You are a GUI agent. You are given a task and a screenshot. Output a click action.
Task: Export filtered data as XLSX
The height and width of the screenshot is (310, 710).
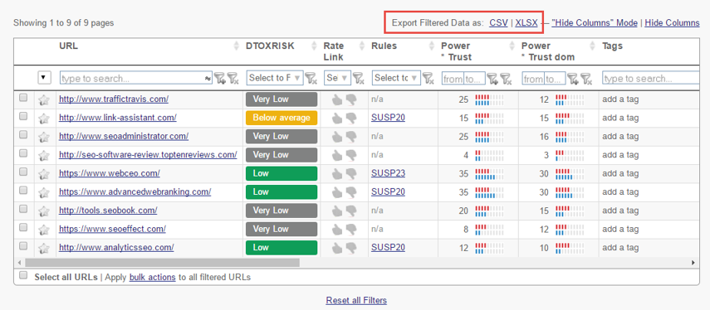pos(526,22)
